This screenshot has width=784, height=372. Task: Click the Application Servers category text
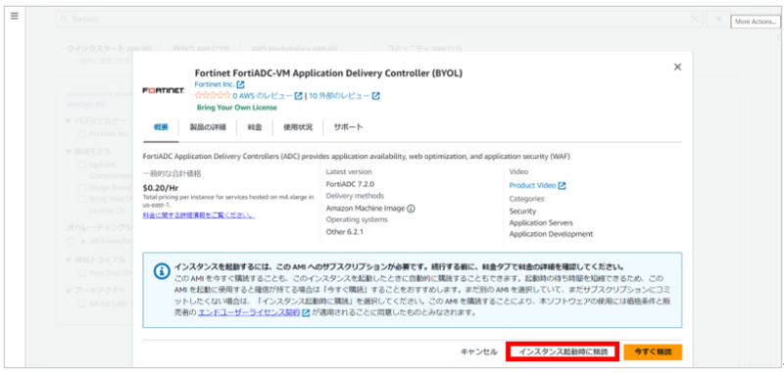541,222
